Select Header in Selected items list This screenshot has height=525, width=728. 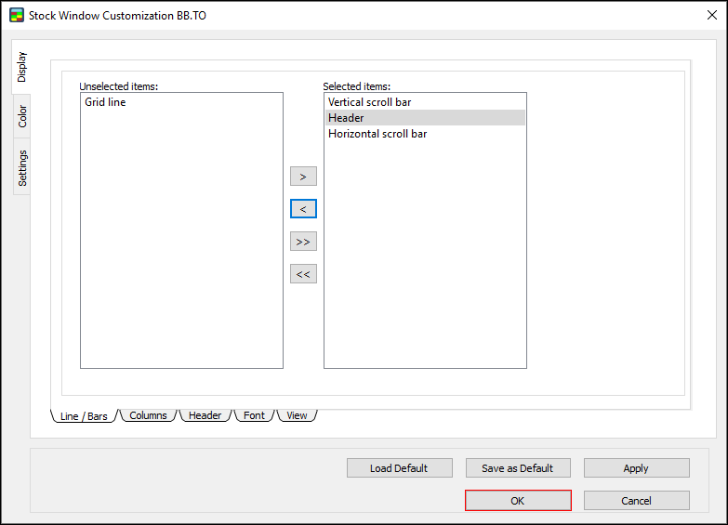[x=346, y=118]
